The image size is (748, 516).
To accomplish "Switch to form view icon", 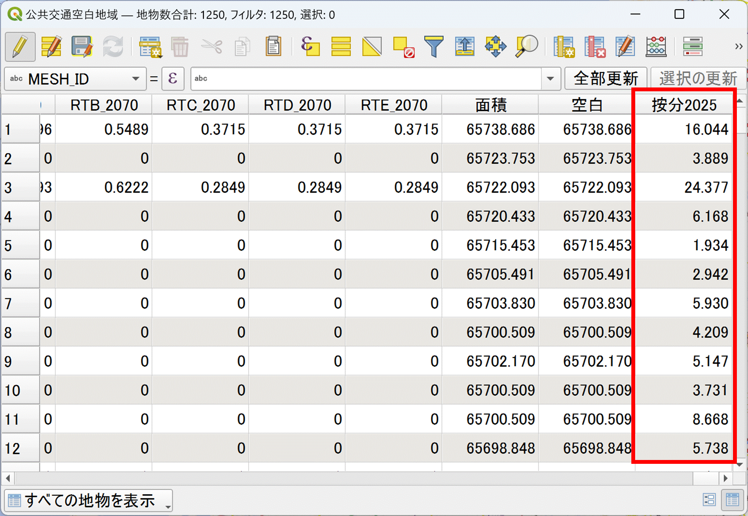I will tap(709, 500).
